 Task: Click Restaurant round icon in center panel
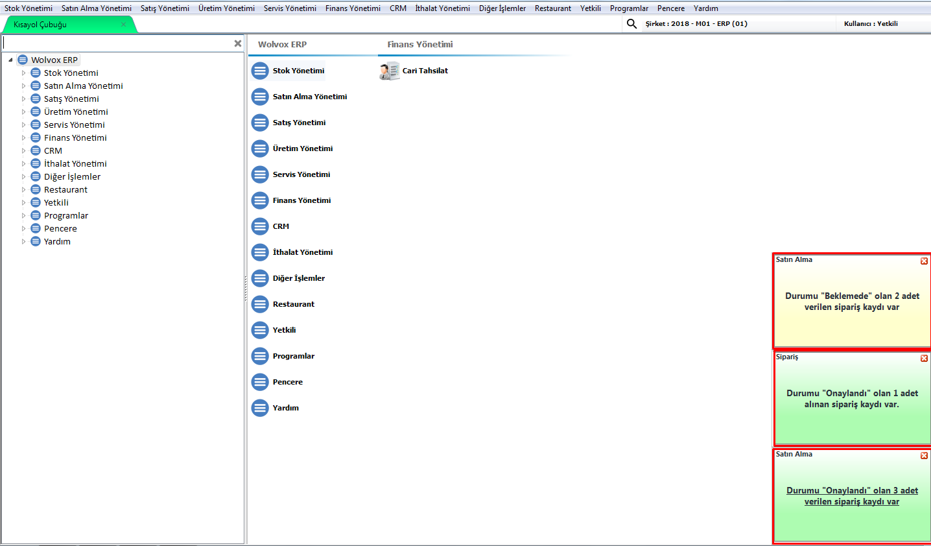pyautogui.click(x=260, y=304)
